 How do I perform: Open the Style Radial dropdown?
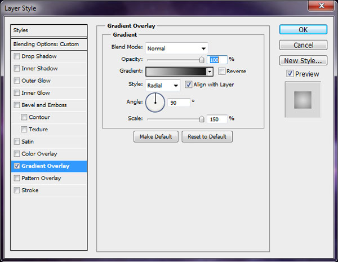[x=162, y=85]
